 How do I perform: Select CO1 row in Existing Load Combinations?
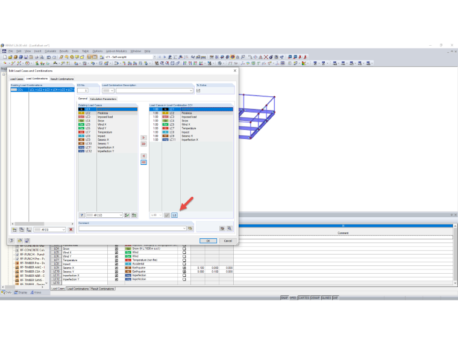pyautogui.click(x=42, y=90)
